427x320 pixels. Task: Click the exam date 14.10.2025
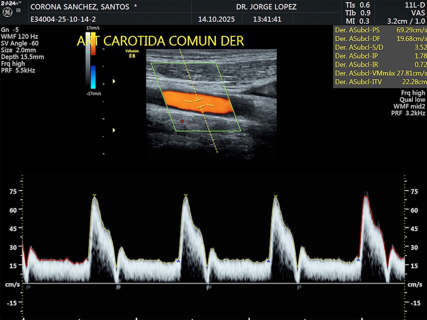(x=216, y=19)
